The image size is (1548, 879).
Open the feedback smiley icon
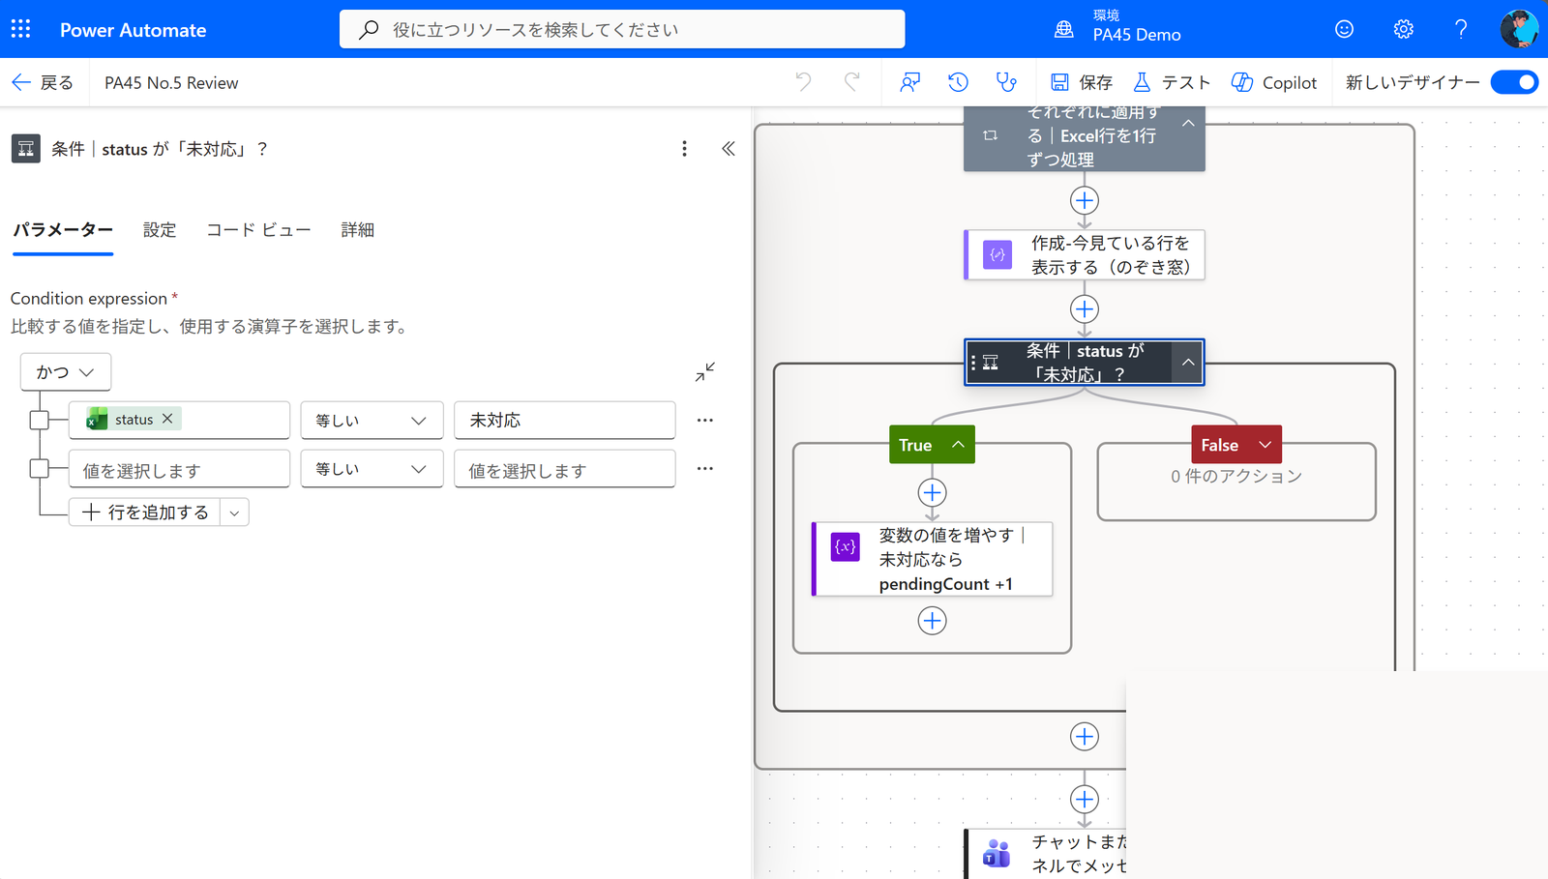[x=1344, y=29]
